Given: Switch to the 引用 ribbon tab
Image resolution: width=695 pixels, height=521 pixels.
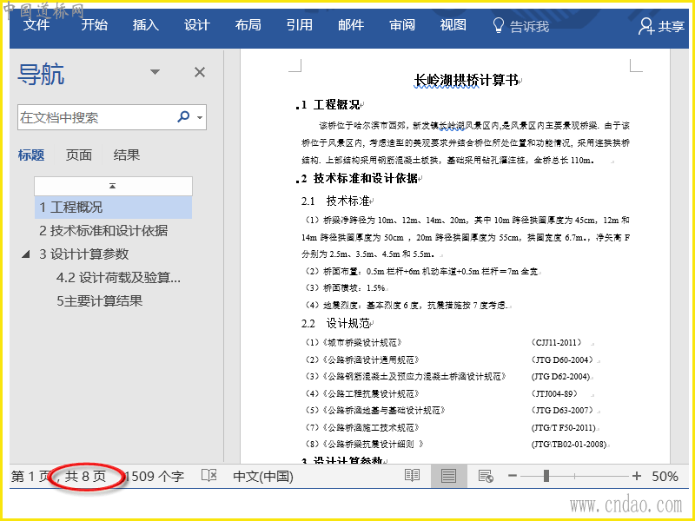Looking at the screenshot, I should (299, 25).
